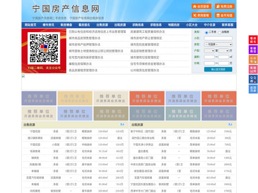
Task: Click the 确认提交搜索 search button
Action: click(218, 69)
